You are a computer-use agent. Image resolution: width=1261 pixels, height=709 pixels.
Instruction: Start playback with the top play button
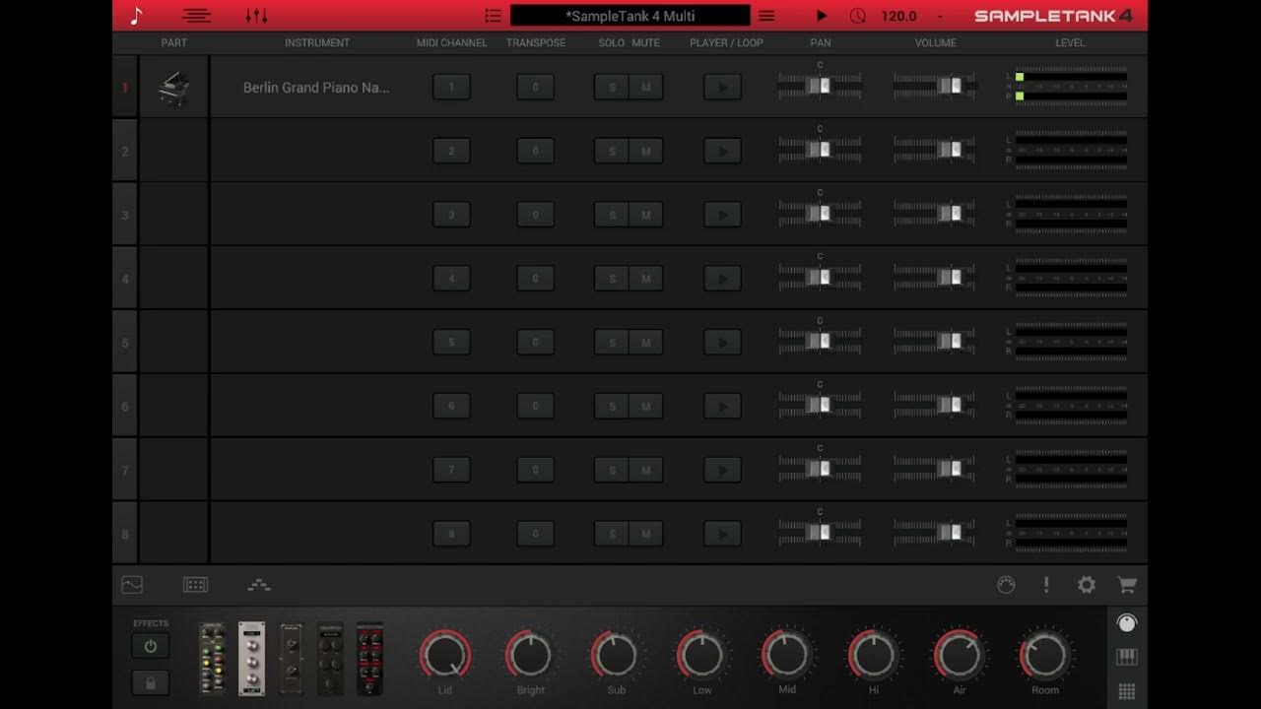pyautogui.click(x=822, y=16)
